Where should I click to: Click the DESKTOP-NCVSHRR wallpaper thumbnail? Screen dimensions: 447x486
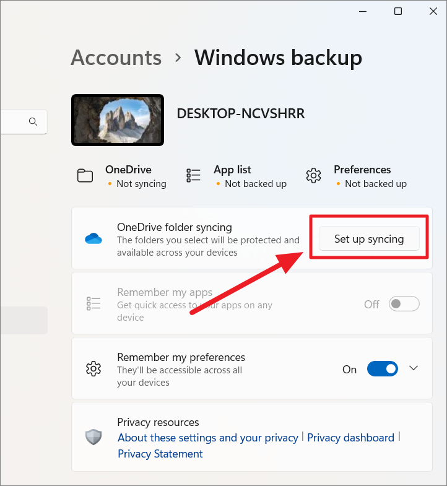pos(118,120)
